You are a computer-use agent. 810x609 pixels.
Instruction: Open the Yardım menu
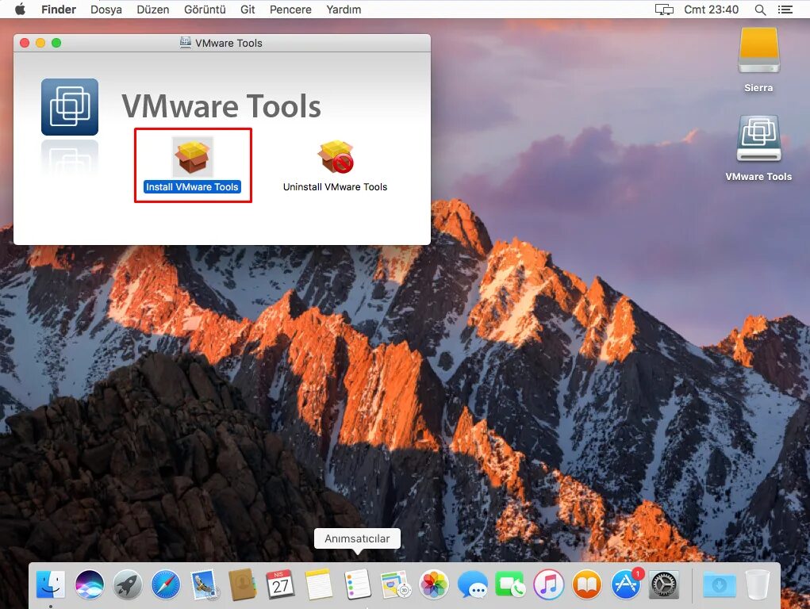point(343,10)
